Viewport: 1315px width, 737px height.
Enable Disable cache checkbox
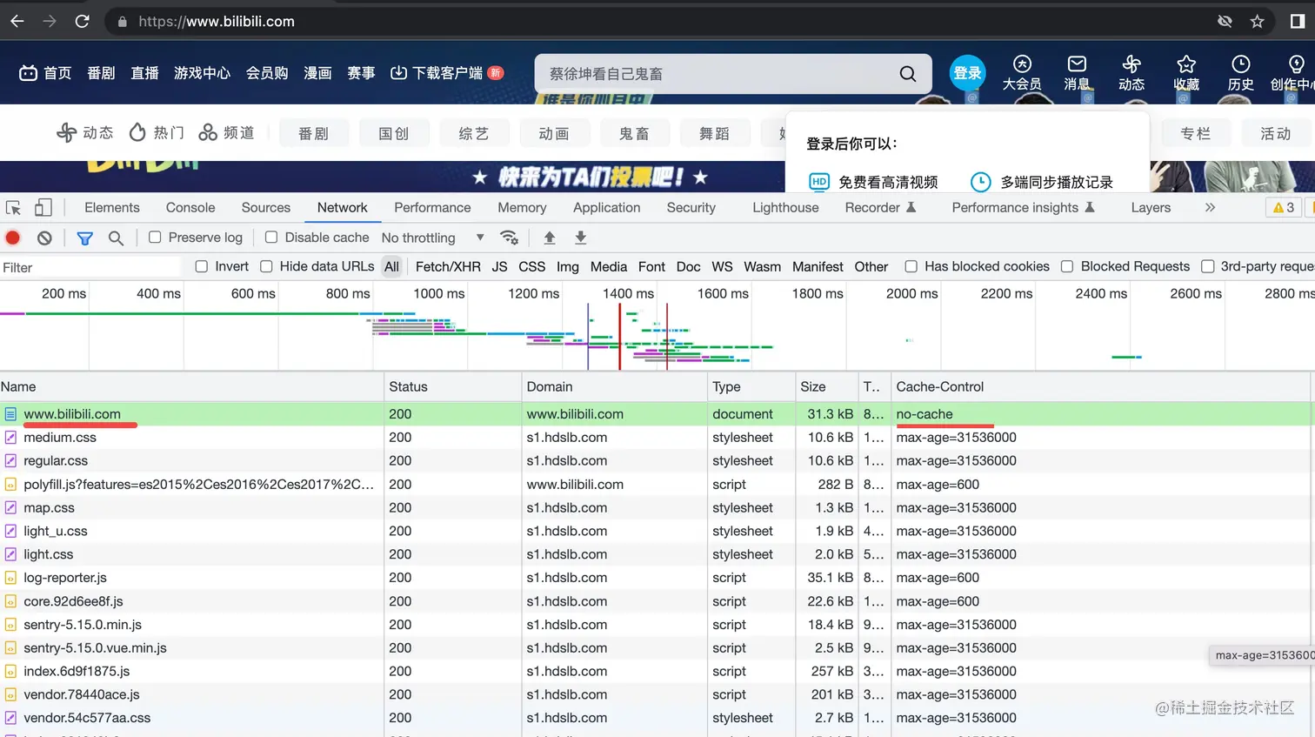coord(271,237)
